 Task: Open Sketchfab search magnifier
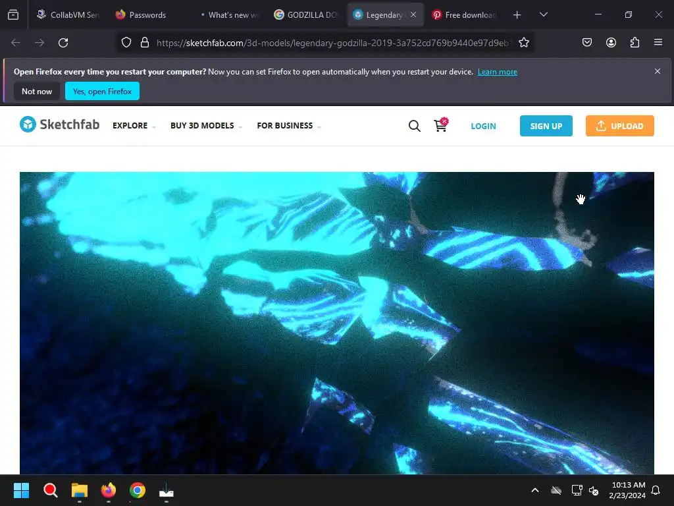point(415,126)
